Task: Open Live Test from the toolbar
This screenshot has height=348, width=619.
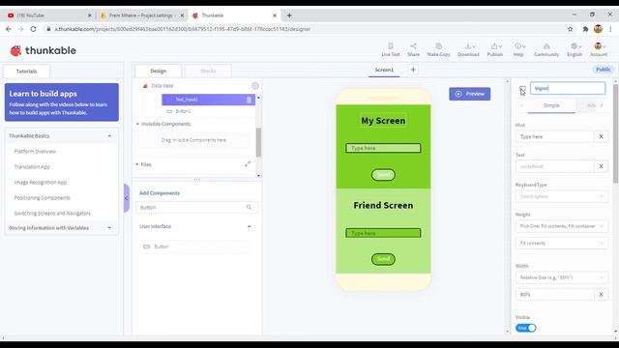Action: pos(391,49)
